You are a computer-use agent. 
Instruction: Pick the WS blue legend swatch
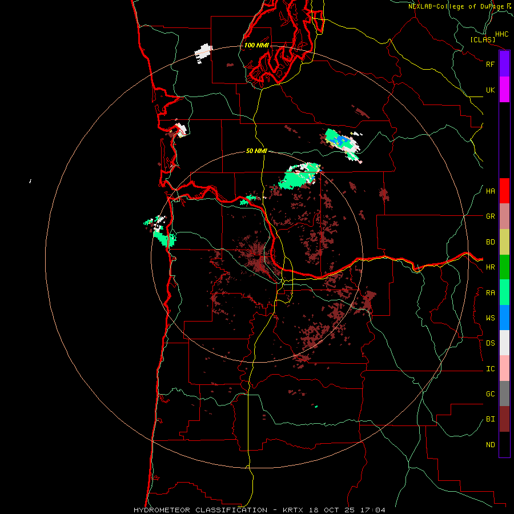point(504,318)
